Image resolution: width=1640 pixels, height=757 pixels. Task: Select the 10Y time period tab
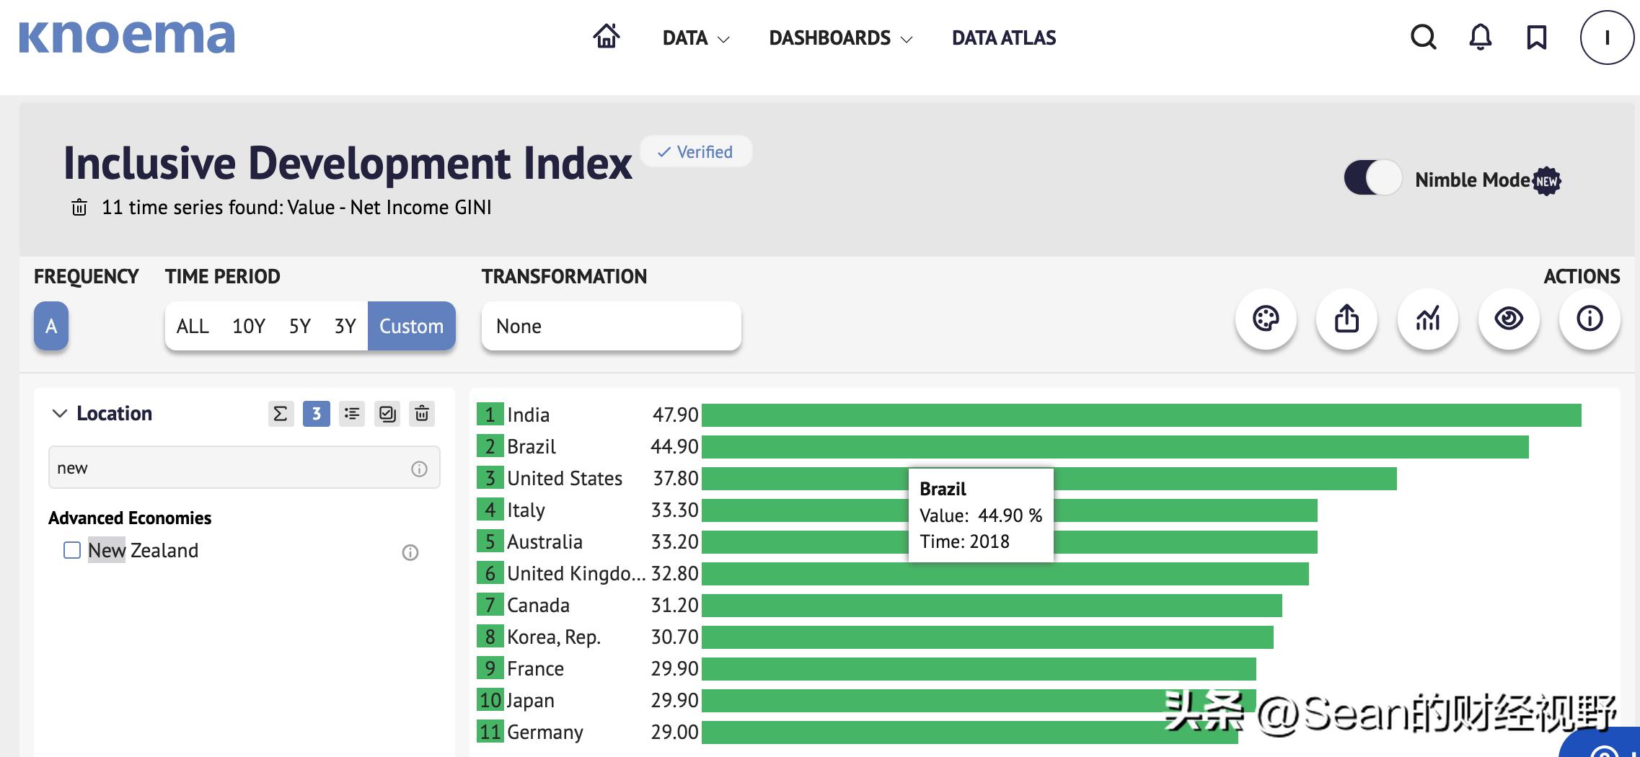pos(249,327)
